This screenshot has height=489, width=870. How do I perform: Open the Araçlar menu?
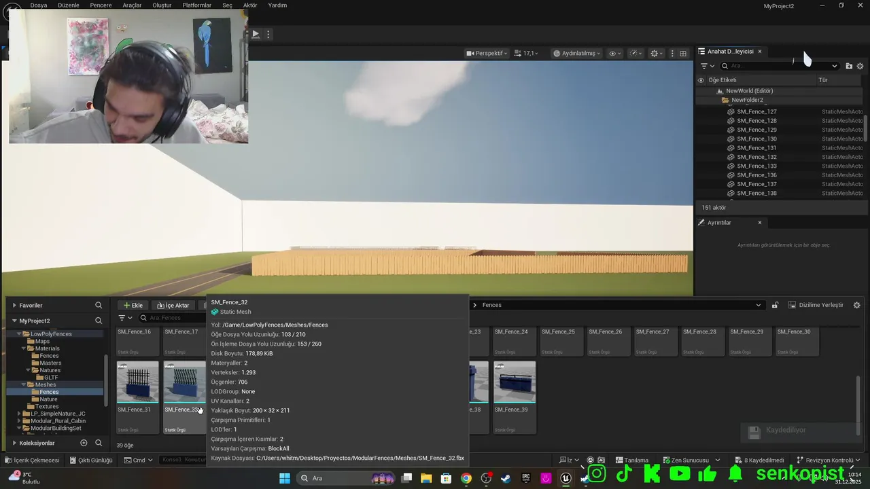[x=132, y=5]
